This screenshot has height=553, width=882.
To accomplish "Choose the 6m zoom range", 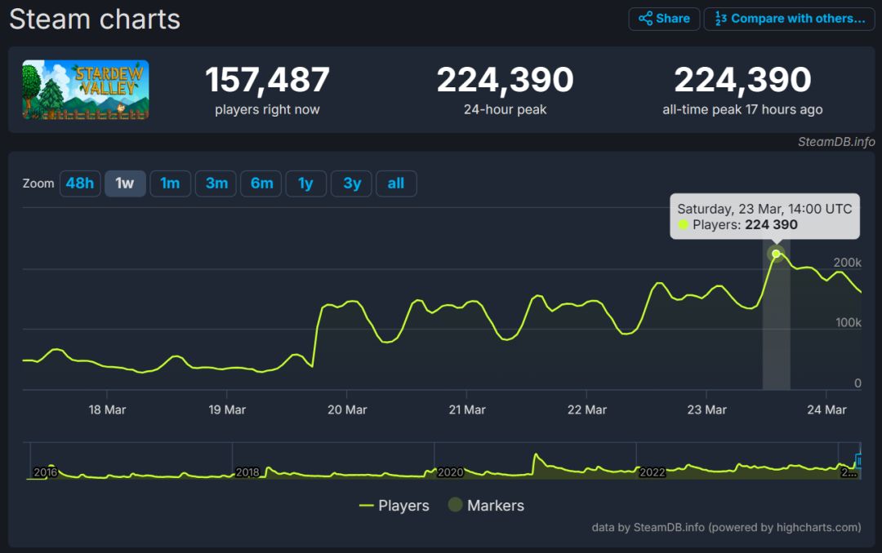I will point(261,184).
